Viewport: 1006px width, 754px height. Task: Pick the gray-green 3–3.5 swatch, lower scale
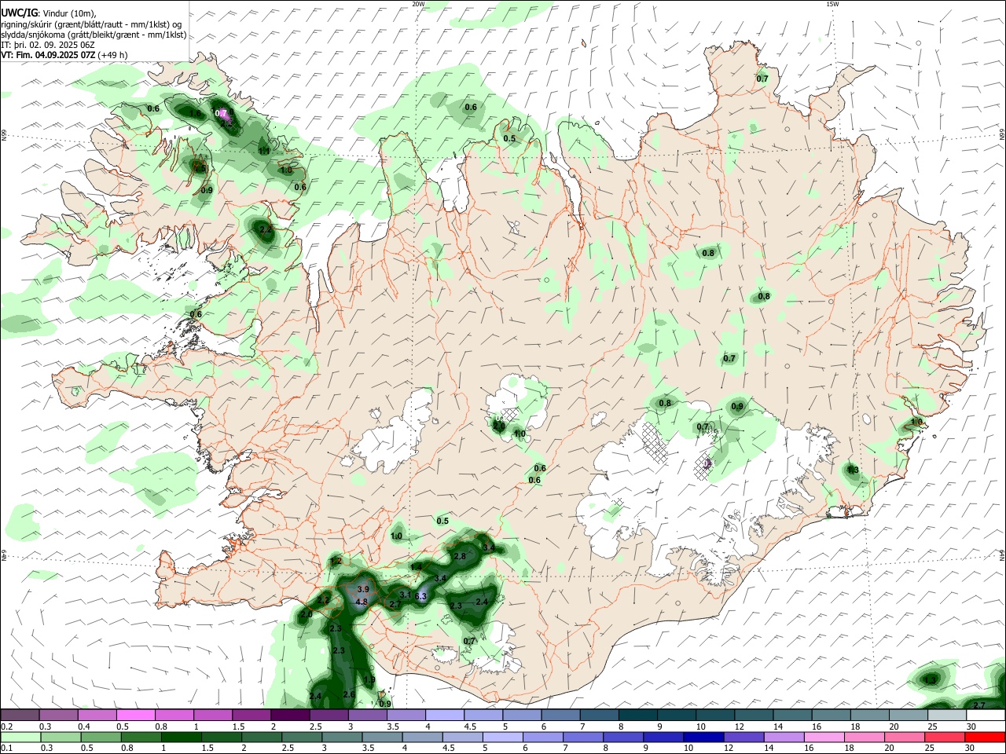tap(342, 738)
